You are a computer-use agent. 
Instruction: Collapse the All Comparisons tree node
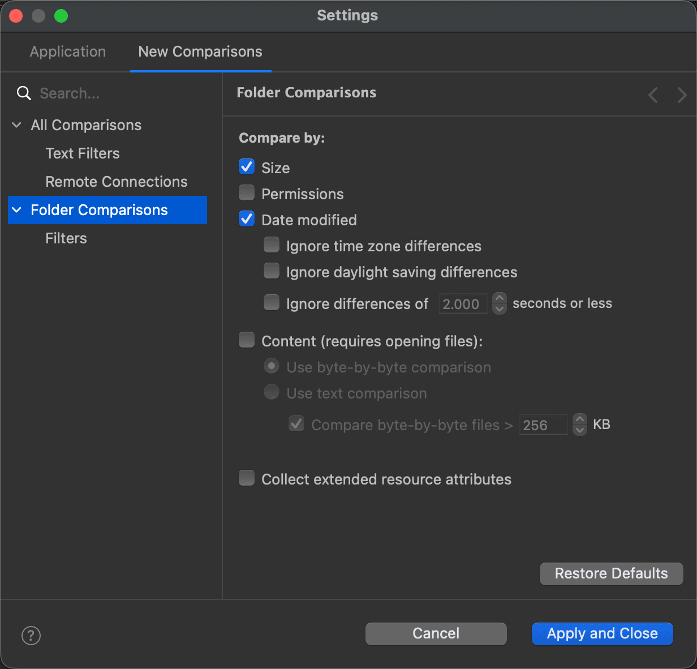coord(17,125)
